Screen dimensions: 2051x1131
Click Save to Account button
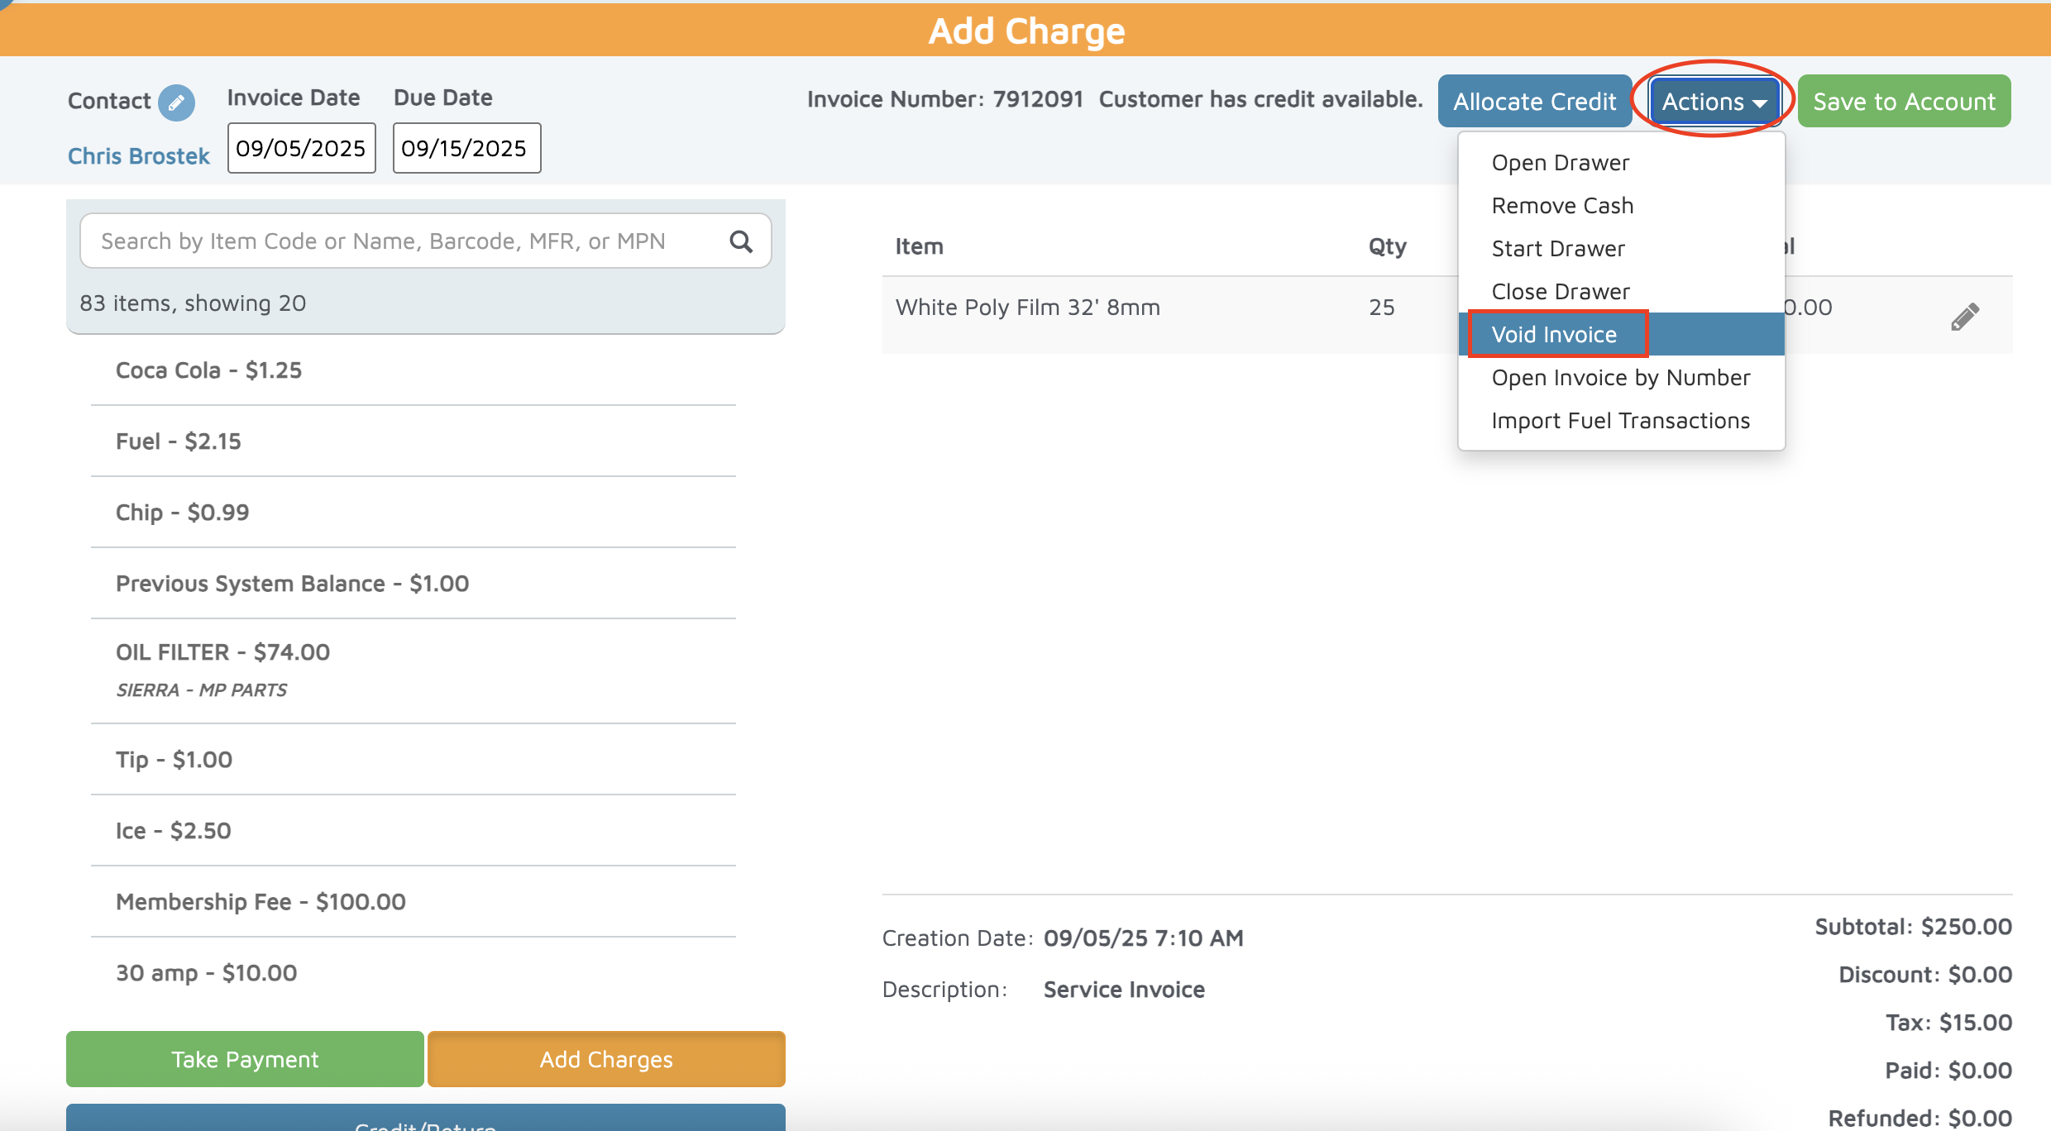tap(1904, 102)
